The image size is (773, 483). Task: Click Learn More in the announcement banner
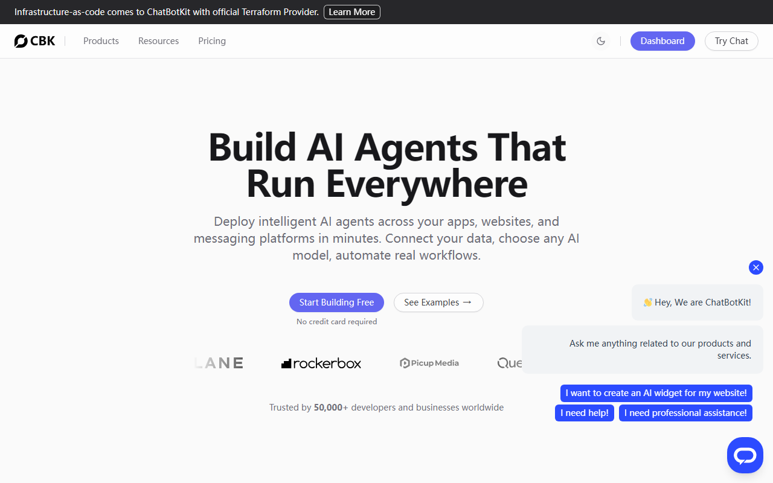352,12
